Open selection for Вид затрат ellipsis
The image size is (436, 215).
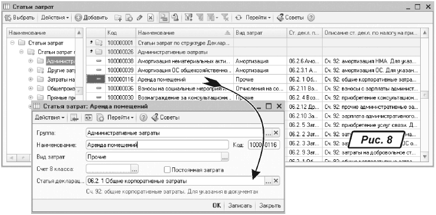pos(224,157)
